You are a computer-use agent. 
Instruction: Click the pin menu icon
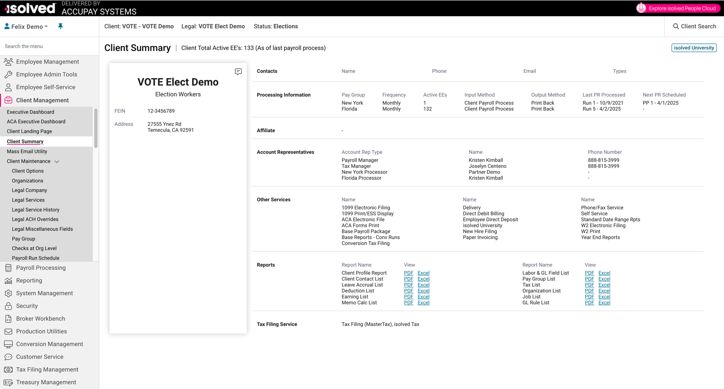[x=61, y=26]
